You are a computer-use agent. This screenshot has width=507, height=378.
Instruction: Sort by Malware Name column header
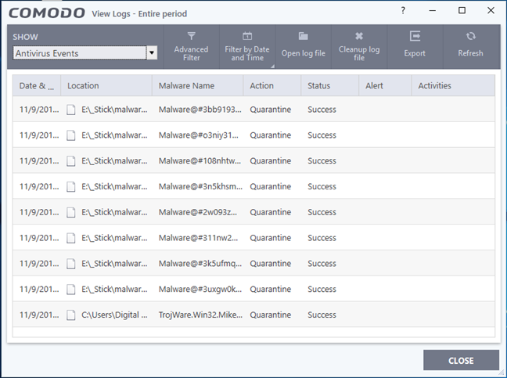pos(198,85)
